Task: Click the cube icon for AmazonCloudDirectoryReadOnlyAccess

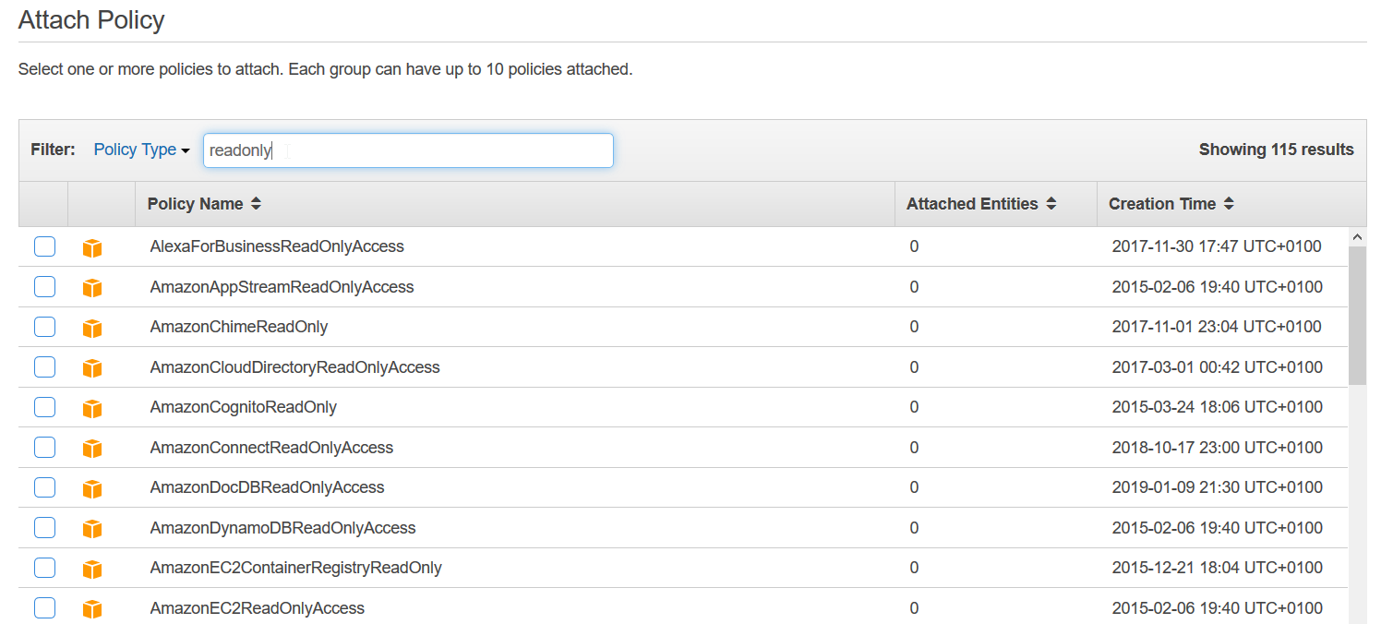Action: 91,368
